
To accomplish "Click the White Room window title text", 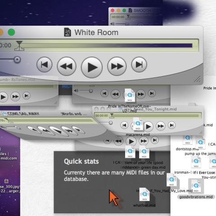I will [x=96, y=32].
